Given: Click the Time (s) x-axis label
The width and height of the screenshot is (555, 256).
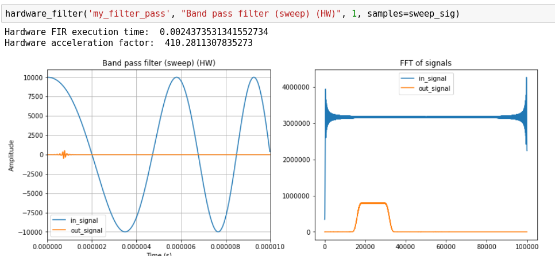Looking at the screenshot, I should click(159, 254).
